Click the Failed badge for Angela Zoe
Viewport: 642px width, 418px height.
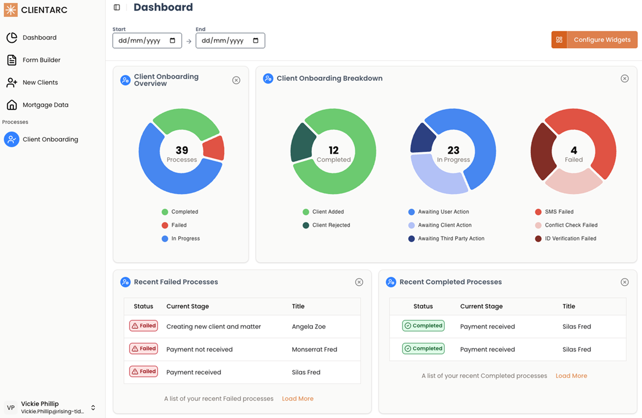pos(144,326)
